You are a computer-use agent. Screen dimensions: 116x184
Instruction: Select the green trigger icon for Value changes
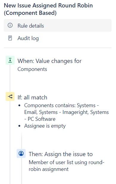click(x=10, y=60)
